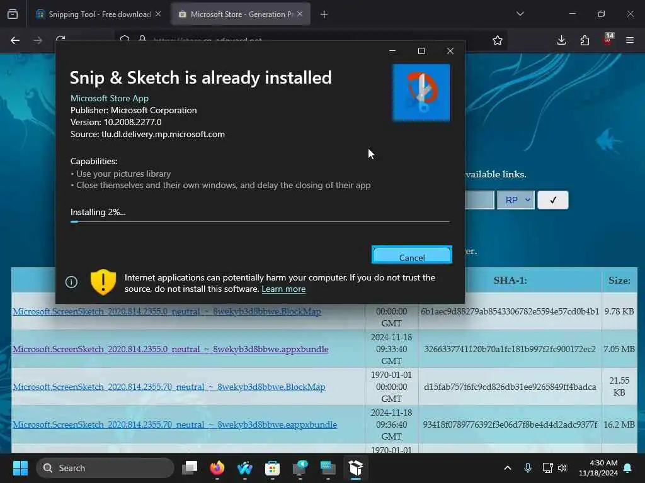Open network settings from tray icon
The width and height of the screenshot is (645, 483).
coord(547,468)
